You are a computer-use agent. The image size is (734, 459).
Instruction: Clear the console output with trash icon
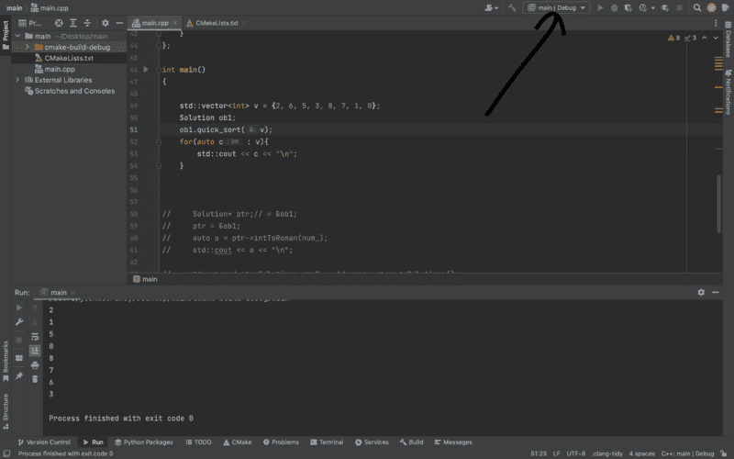(x=34, y=377)
